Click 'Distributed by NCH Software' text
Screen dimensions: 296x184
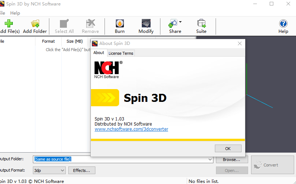tap(123, 124)
